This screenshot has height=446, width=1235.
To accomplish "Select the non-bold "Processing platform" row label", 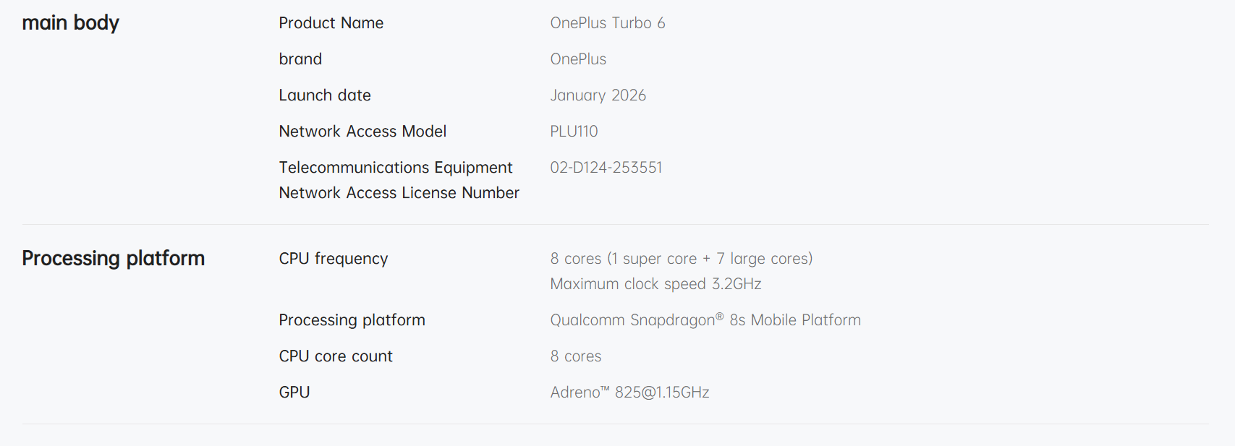I will tap(352, 320).
